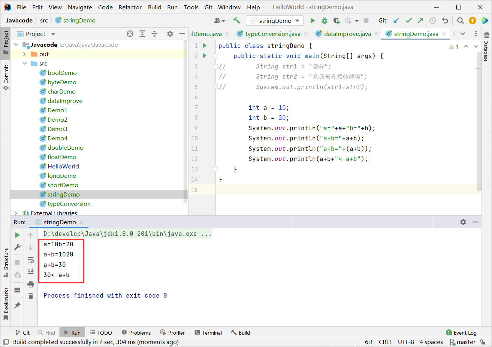Toggle soft-wrap in console output
This screenshot has height=347, width=492.
[31, 260]
